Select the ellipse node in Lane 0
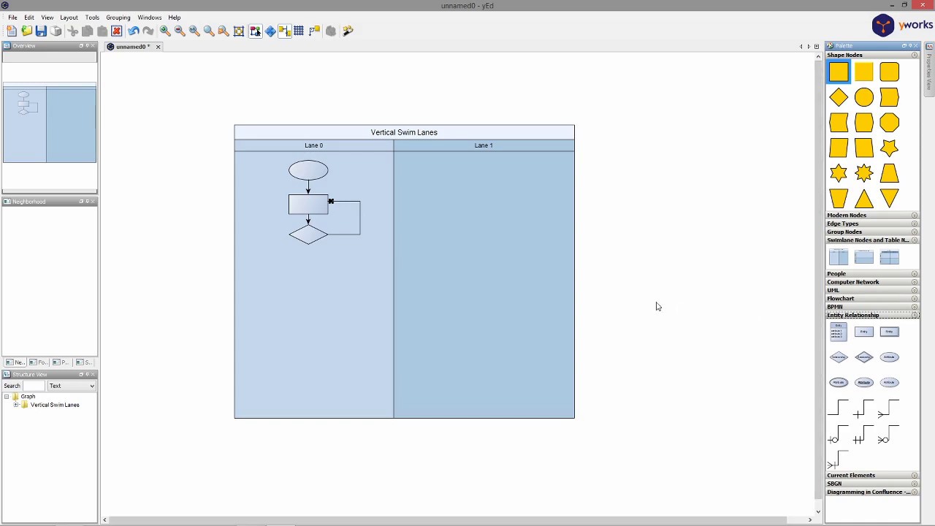The height and width of the screenshot is (526, 935). (x=308, y=170)
